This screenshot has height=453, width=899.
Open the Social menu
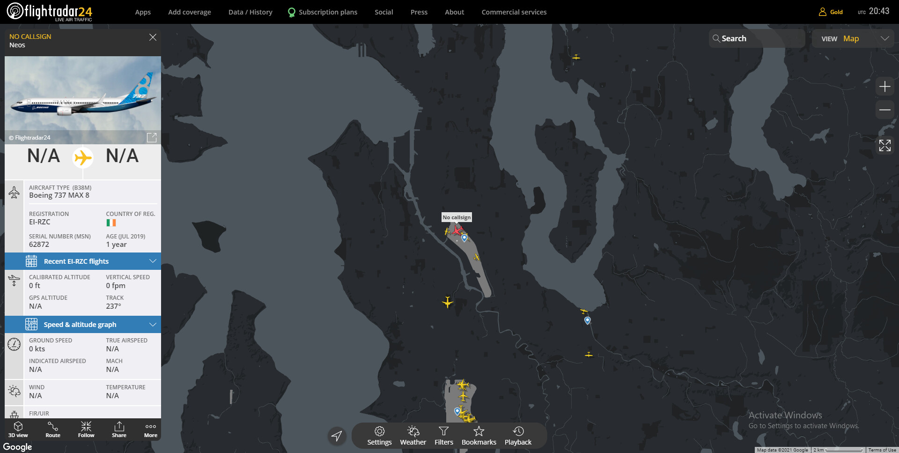point(384,12)
